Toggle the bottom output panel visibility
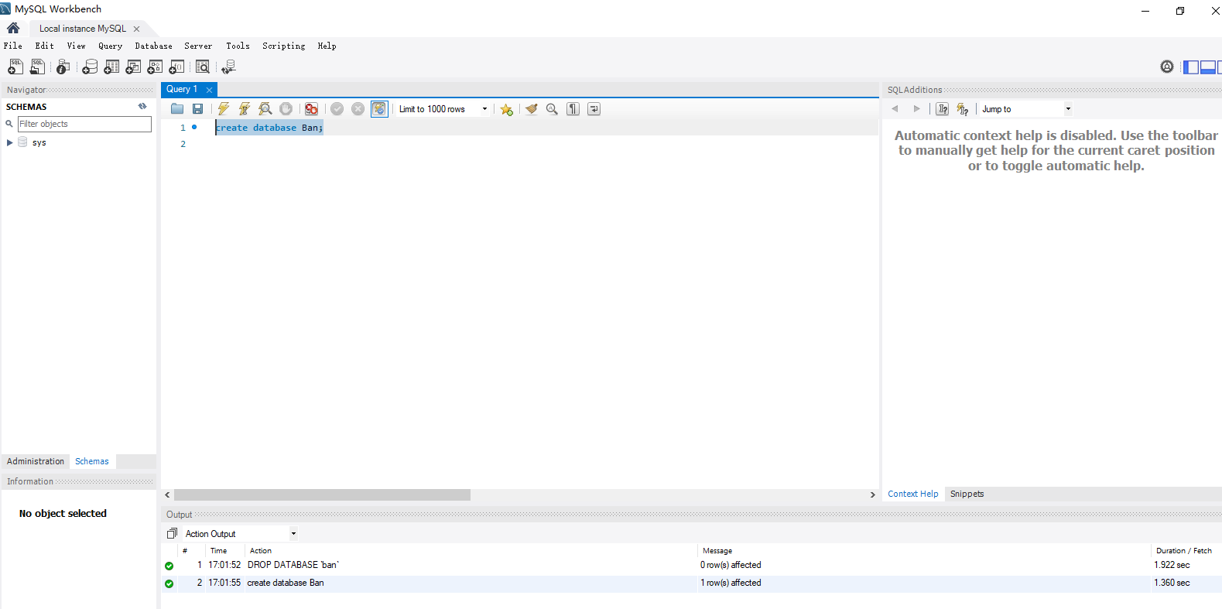This screenshot has height=609, width=1222. (x=1208, y=67)
